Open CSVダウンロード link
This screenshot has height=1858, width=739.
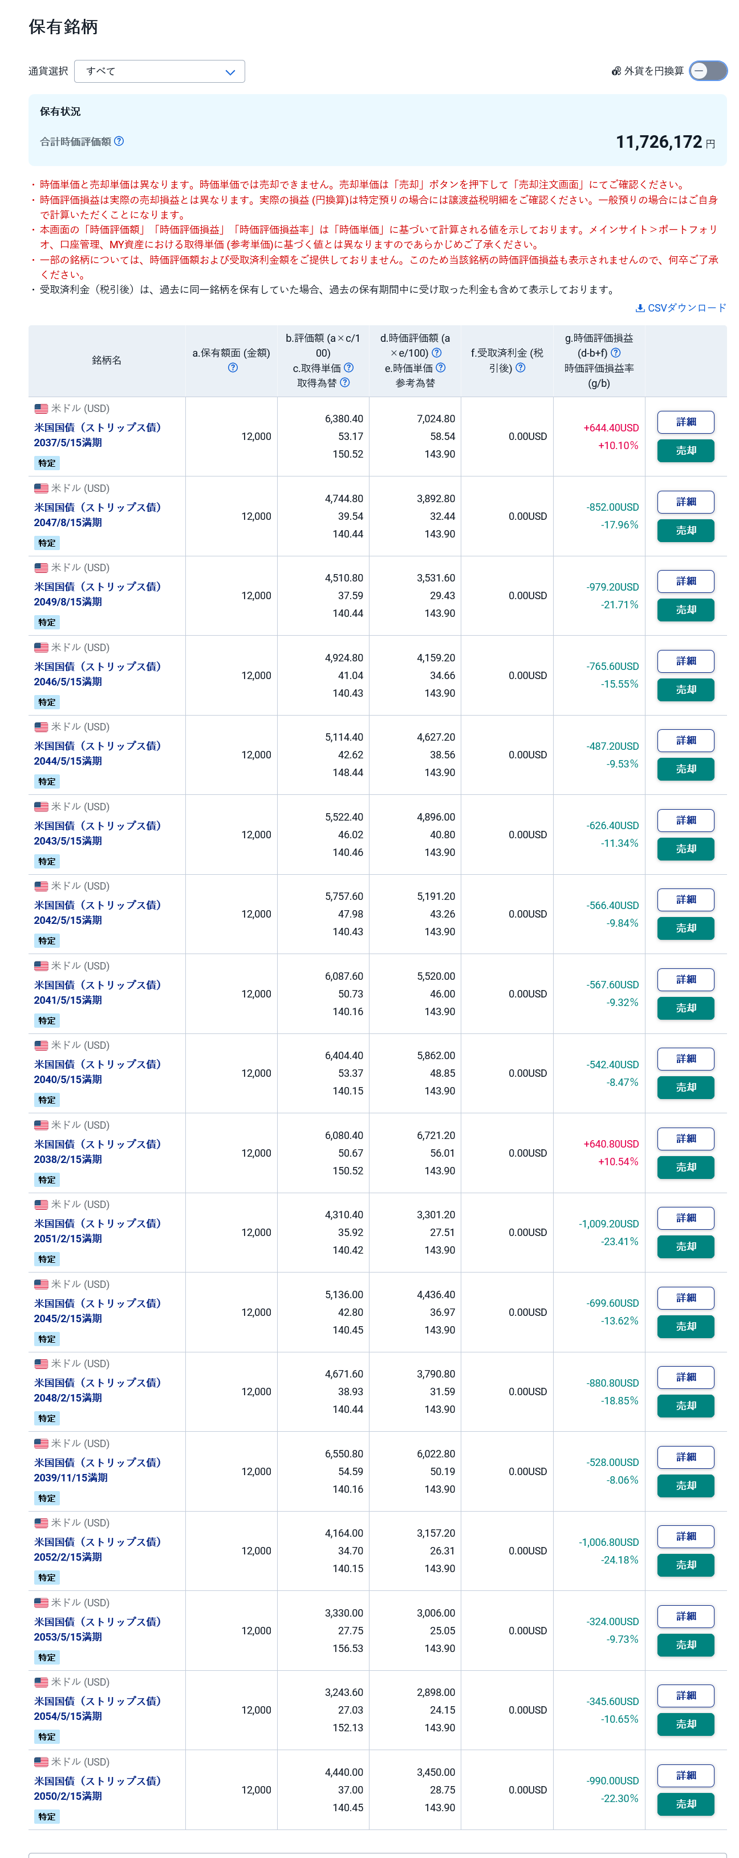click(681, 308)
